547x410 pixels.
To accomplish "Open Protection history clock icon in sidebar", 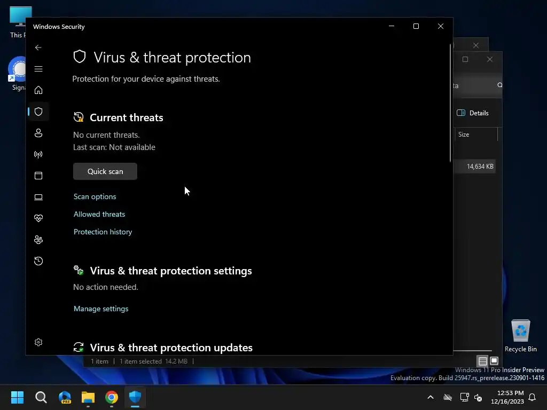I will pos(38,261).
